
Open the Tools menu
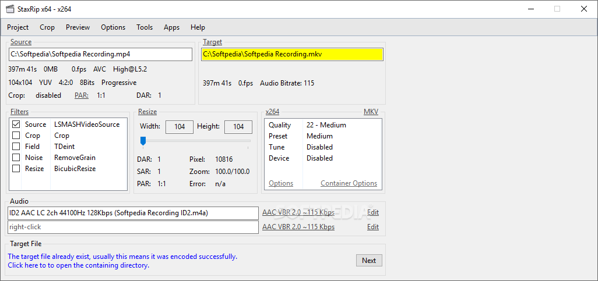click(145, 27)
